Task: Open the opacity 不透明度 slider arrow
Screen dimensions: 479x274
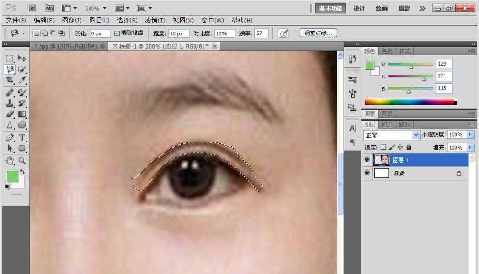Action: (x=470, y=134)
